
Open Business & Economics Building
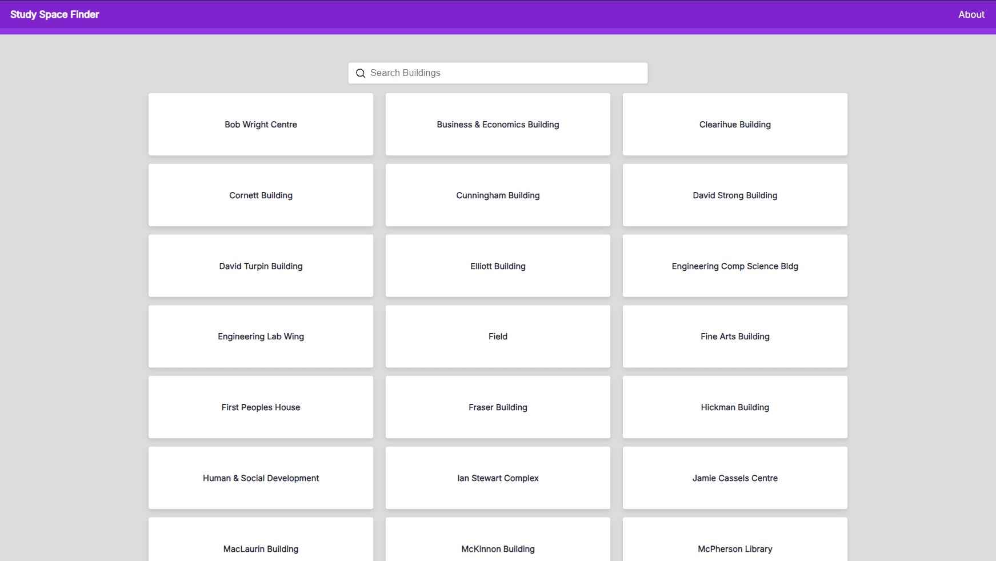tap(498, 124)
